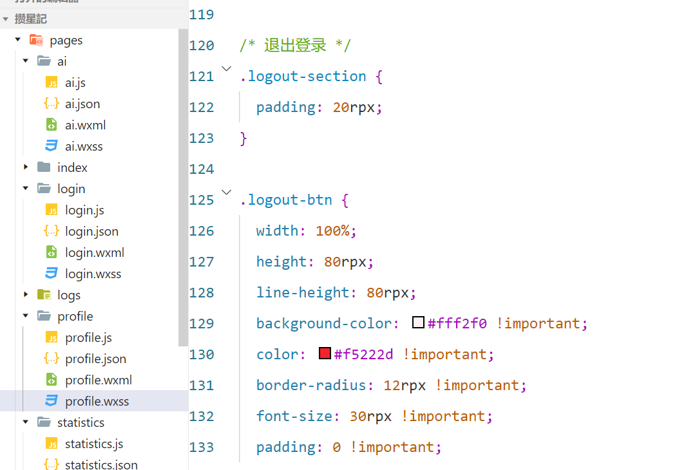Open the profile.json file
This screenshot has height=470, width=677.
click(95, 359)
